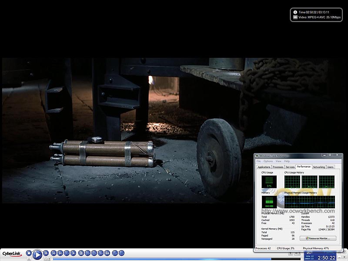Click the 2:50:22 elapsed time display
Viewport: 348px width, 261px height.
click(x=326, y=258)
